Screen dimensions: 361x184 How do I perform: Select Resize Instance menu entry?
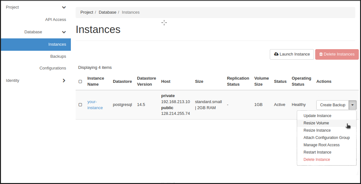pyautogui.click(x=317, y=130)
